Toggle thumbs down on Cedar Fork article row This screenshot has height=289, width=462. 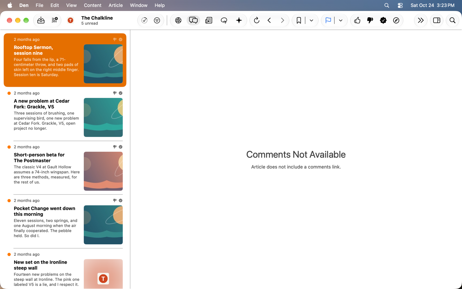pos(115,93)
